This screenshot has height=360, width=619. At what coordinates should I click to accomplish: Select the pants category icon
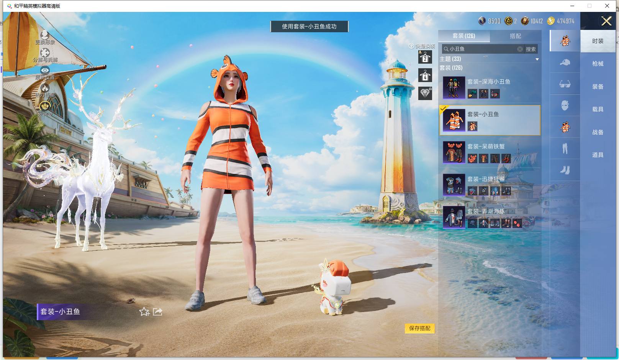coord(565,148)
